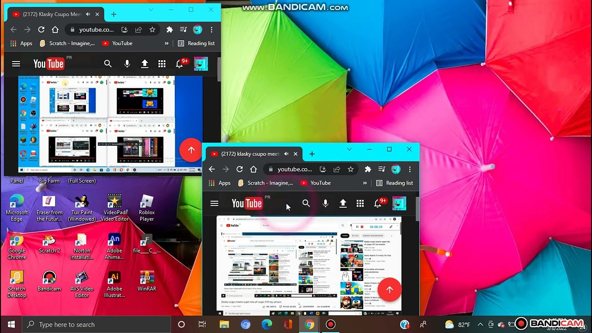Click the address bar in the lower-right Chrome window

point(311,169)
